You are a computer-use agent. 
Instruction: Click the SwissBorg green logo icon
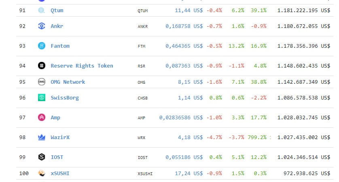pos(42,97)
